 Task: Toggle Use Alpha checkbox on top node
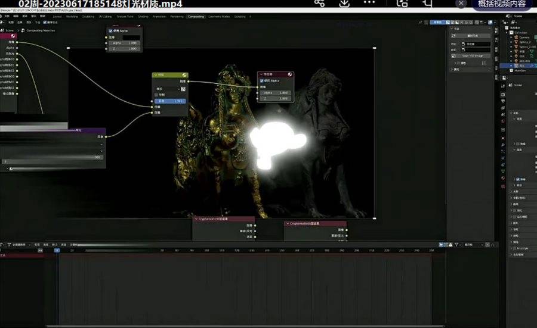(x=111, y=31)
